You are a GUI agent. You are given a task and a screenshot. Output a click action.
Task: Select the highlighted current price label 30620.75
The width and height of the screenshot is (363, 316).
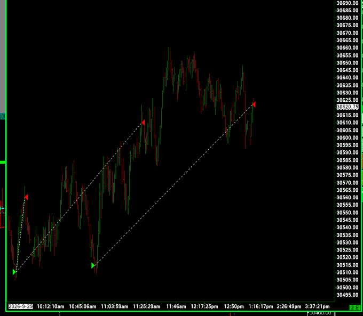point(348,107)
